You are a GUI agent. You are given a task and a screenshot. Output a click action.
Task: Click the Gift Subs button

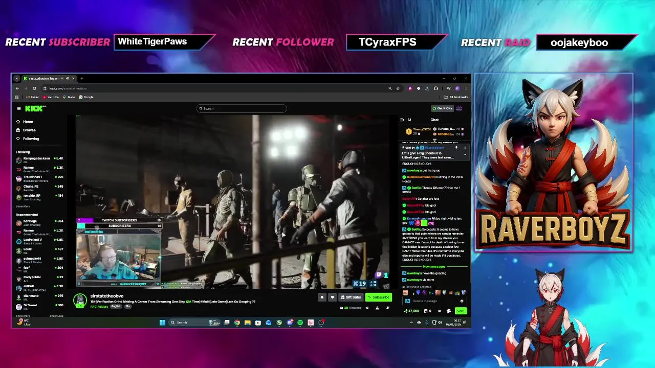[351, 297]
